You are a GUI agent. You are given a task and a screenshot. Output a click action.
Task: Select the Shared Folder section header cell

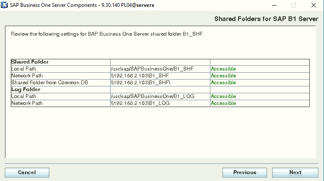pyautogui.click(x=30, y=62)
